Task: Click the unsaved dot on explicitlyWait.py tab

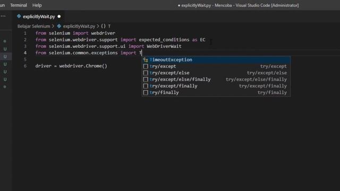Action: [59, 16]
